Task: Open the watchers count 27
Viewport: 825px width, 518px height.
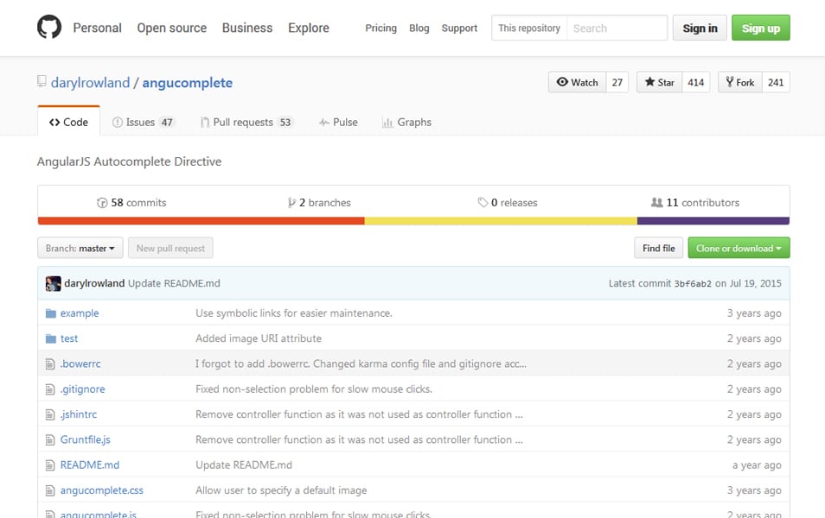Action: tap(617, 83)
